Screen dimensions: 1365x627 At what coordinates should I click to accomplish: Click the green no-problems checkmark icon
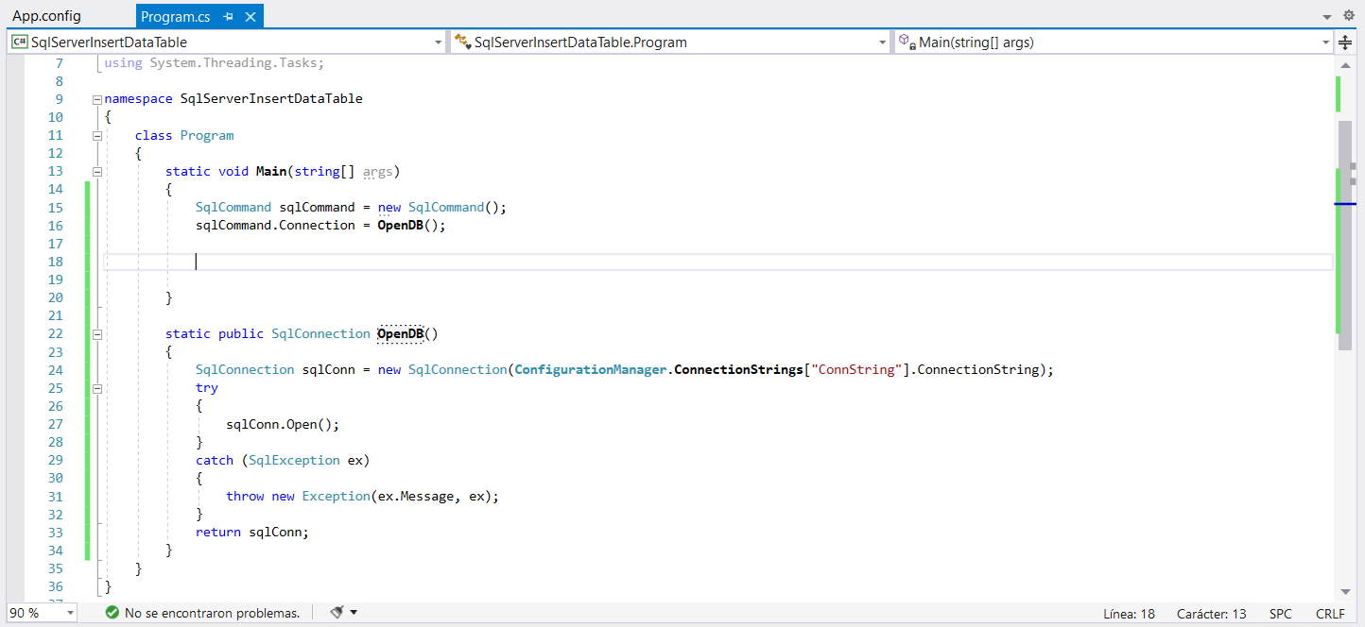112,613
